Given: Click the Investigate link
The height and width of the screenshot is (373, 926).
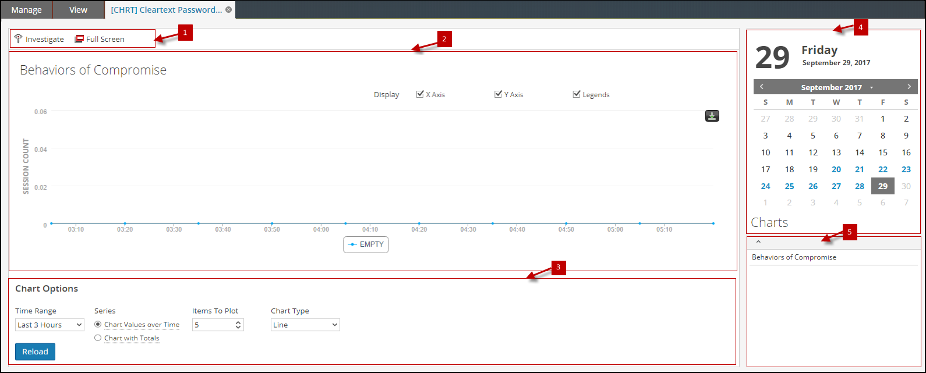Looking at the screenshot, I should 45,39.
